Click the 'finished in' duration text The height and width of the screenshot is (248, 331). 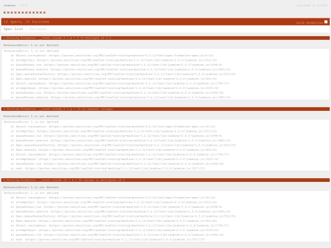point(312,6)
